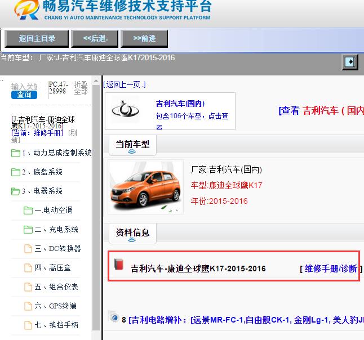
Task: Click page icon beside 组合仪表
Action: click(x=28, y=287)
